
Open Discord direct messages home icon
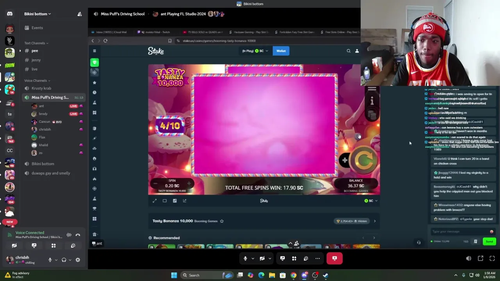[x=10, y=14]
